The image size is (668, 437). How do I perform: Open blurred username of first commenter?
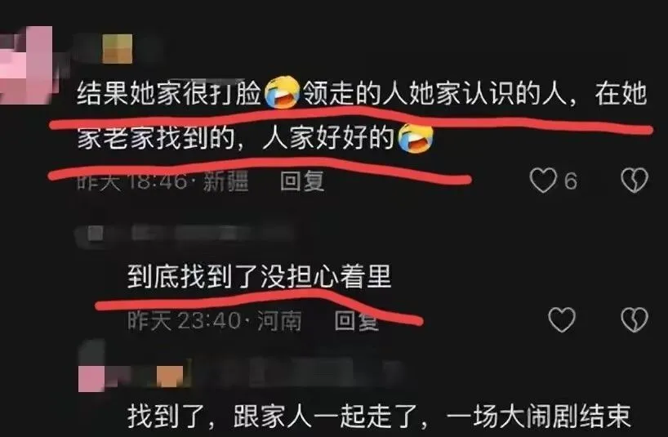[x=116, y=49]
